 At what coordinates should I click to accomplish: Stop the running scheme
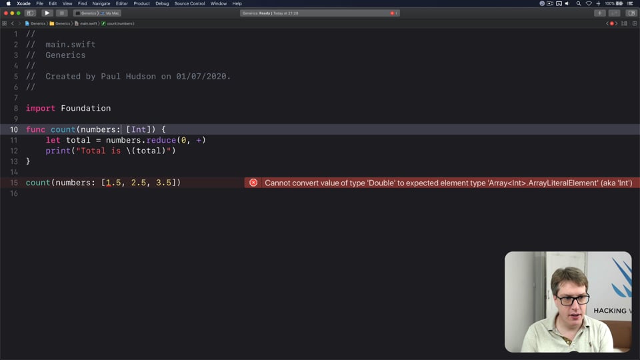point(61,13)
